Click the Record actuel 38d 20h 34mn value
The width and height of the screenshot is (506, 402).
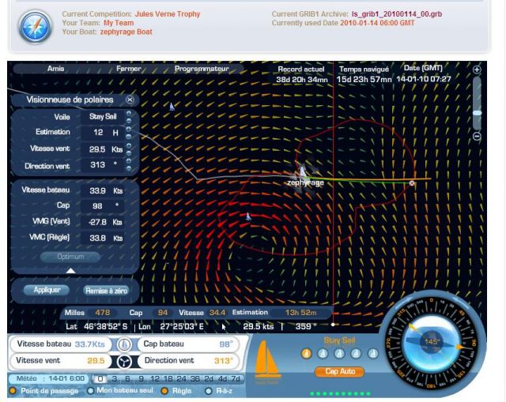(302, 80)
